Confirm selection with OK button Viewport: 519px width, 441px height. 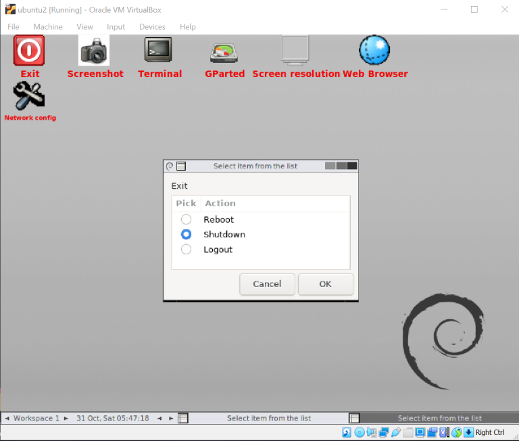coord(325,284)
